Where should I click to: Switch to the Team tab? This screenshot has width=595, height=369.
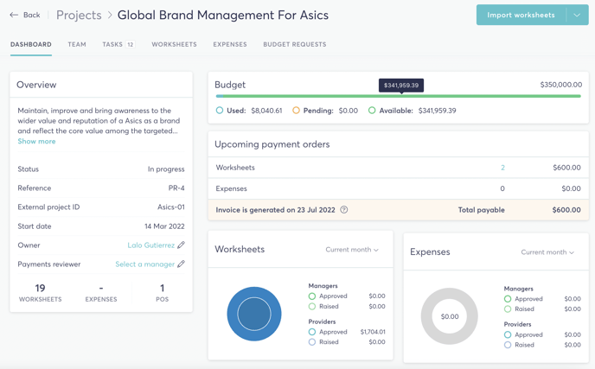coord(77,44)
